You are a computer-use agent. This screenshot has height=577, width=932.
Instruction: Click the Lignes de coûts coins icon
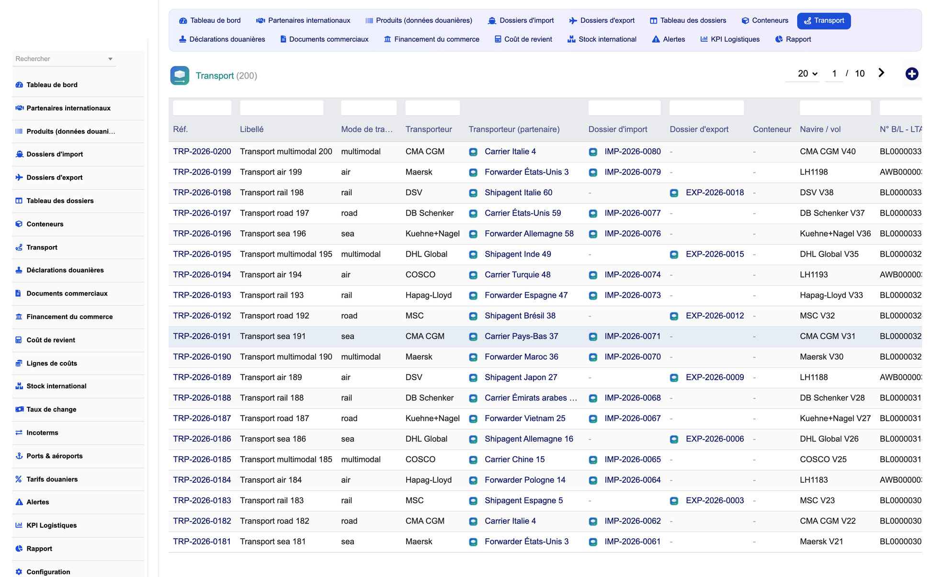pyautogui.click(x=19, y=363)
